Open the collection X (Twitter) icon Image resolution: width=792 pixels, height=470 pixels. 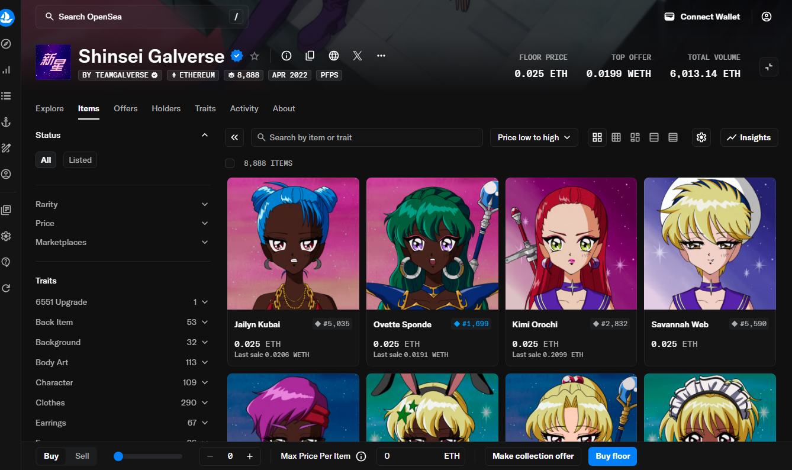tap(358, 56)
